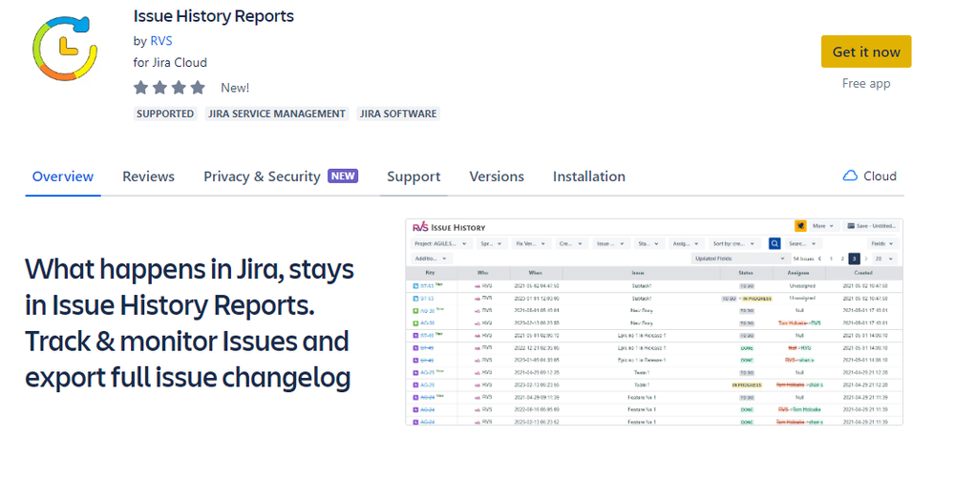Go to the Support tab
The height and width of the screenshot is (478, 954).
click(413, 177)
